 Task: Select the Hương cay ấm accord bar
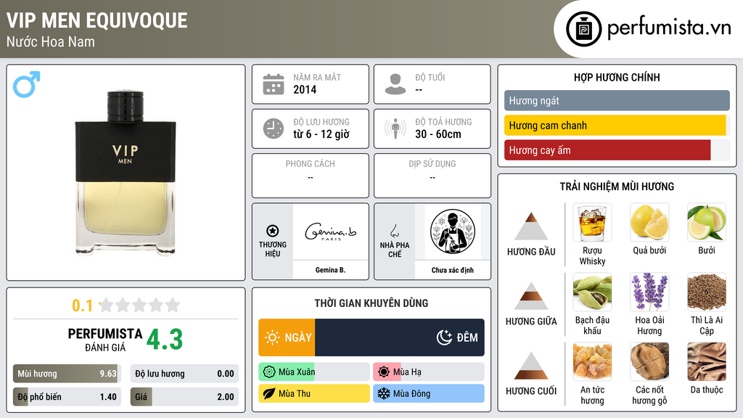click(x=617, y=150)
